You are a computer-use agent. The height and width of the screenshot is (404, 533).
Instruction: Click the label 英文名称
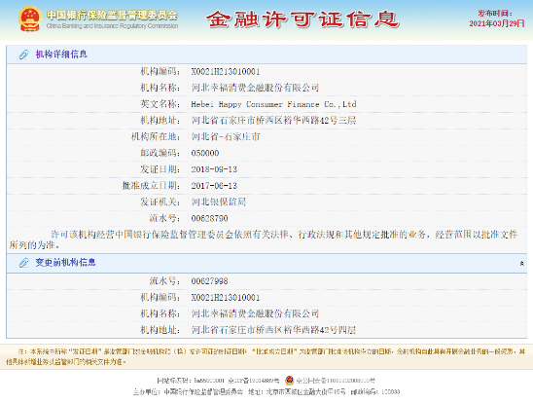click(x=160, y=104)
